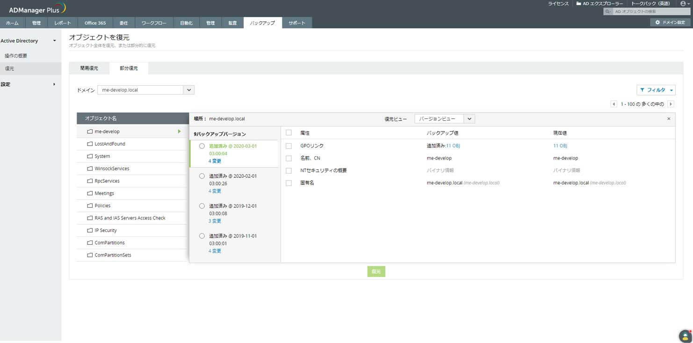Screen dimensions: 693x343
Task: Close the version details panel
Action: pos(669,119)
